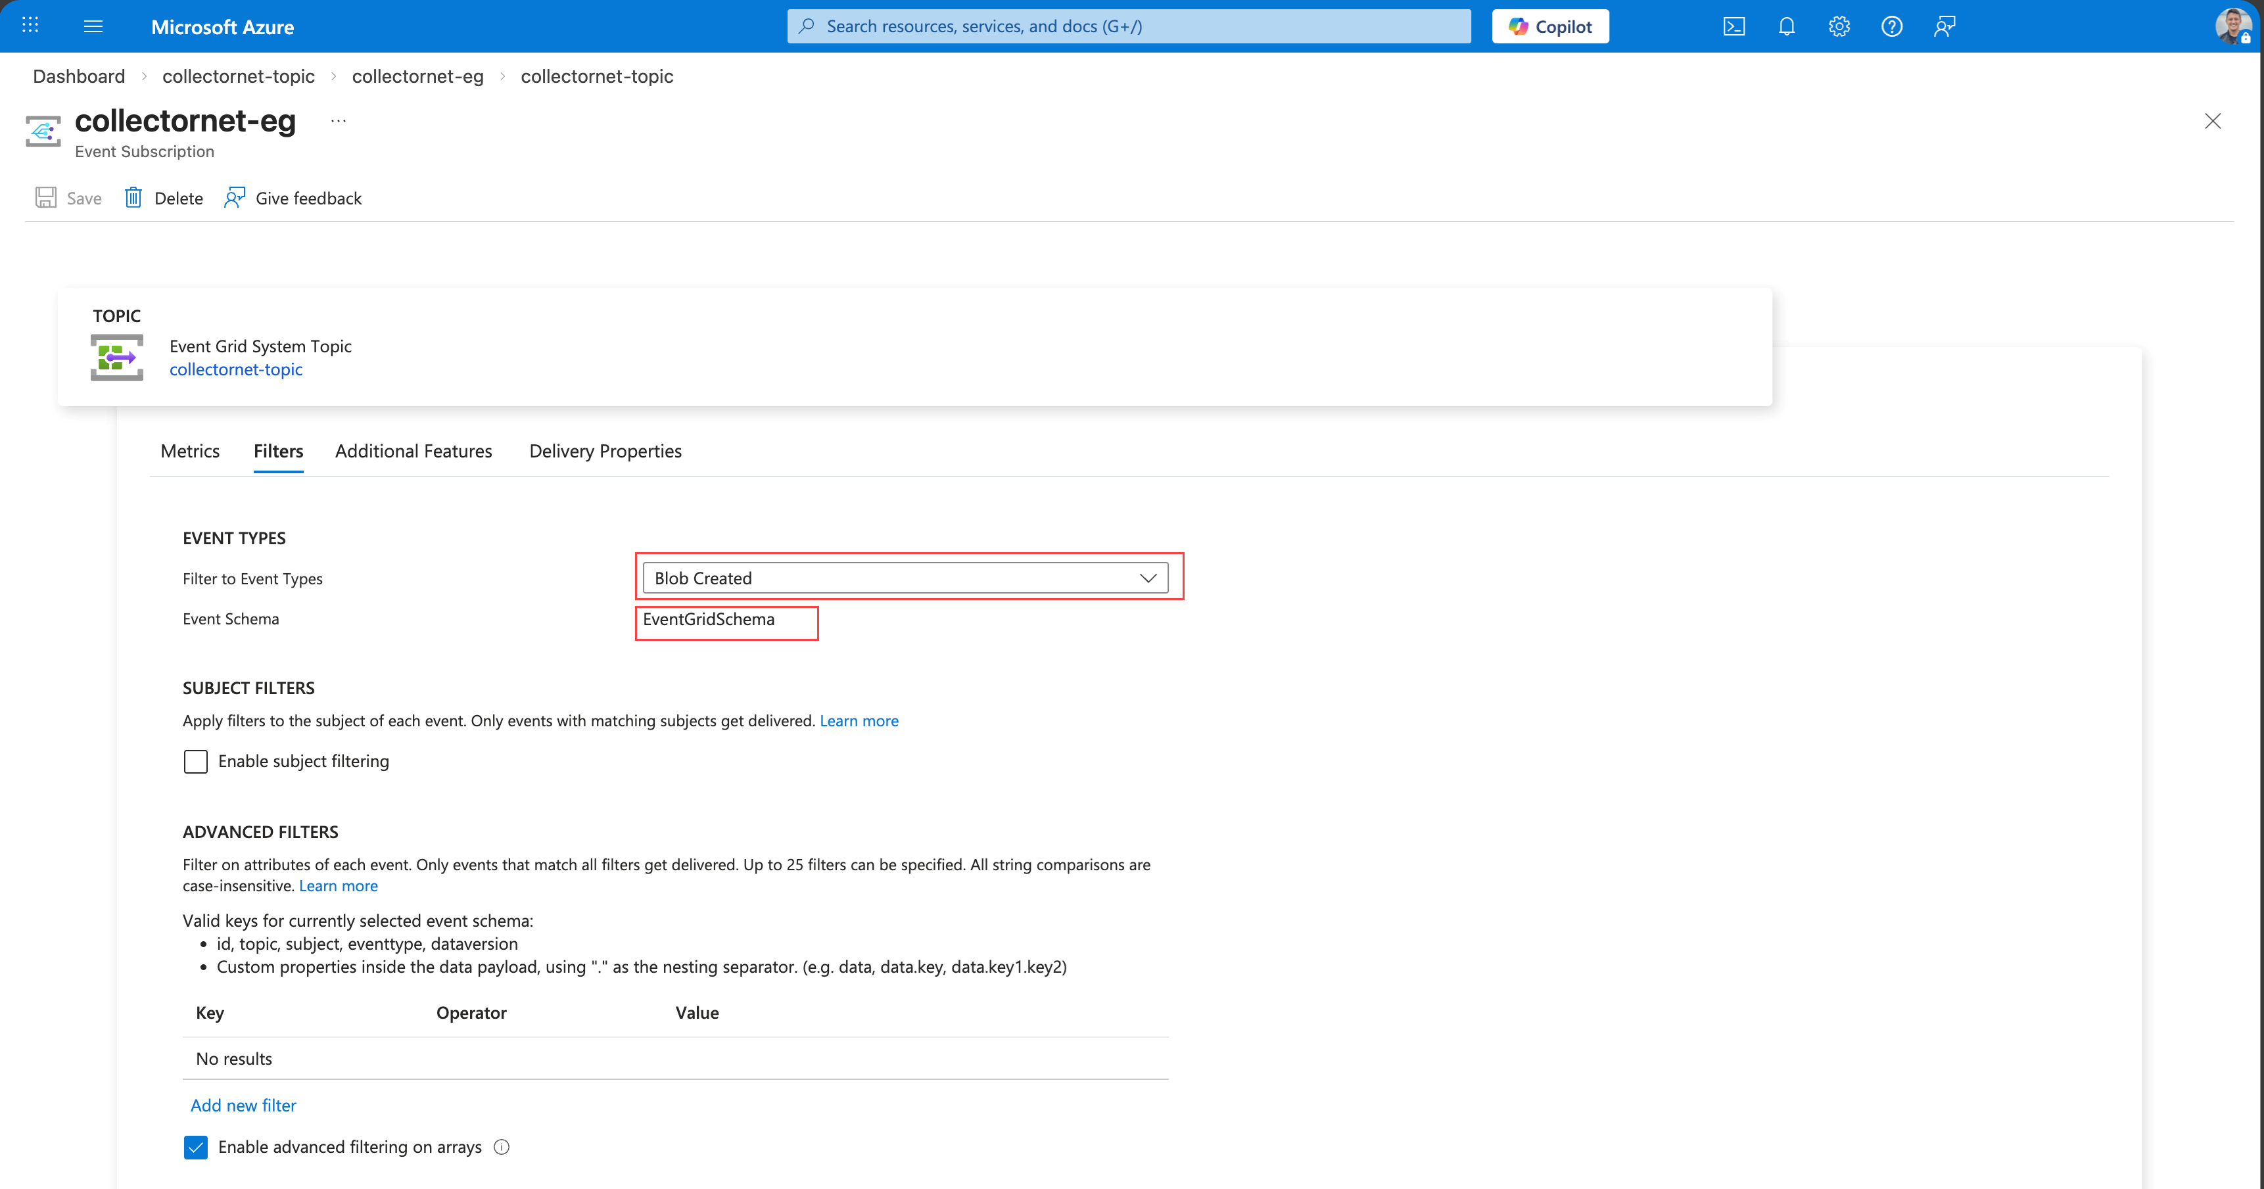Click the Save toolbar button

(68, 198)
